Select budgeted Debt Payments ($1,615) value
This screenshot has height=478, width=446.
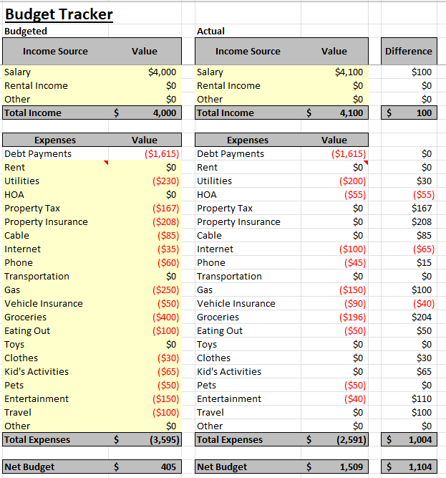(x=162, y=153)
